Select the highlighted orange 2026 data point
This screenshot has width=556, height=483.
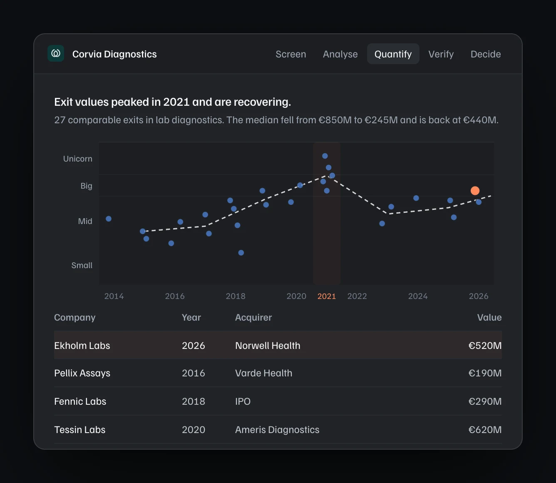(x=475, y=191)
